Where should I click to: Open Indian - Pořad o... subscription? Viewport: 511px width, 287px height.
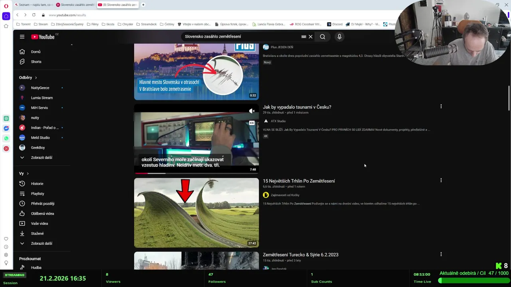tap(44, 128)
